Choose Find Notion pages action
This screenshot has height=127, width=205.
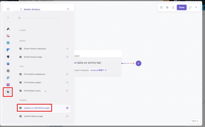(x=44, y=82)
